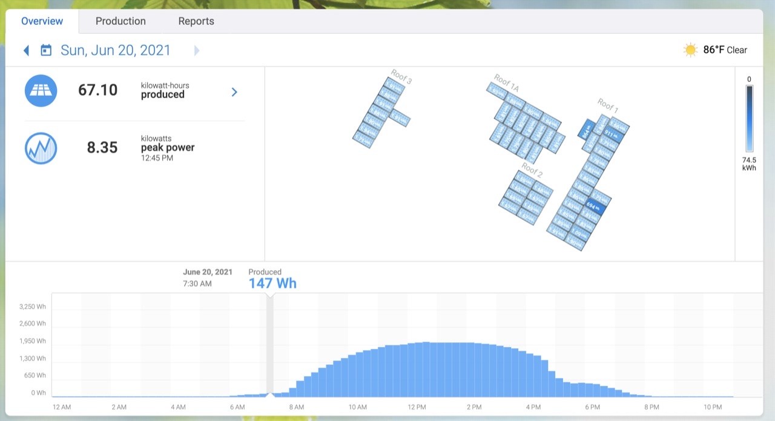This screenshot has height=421, width=775.
Task: Switch to the Production tab
Action: pyautogui.click(x=120, y=21)
